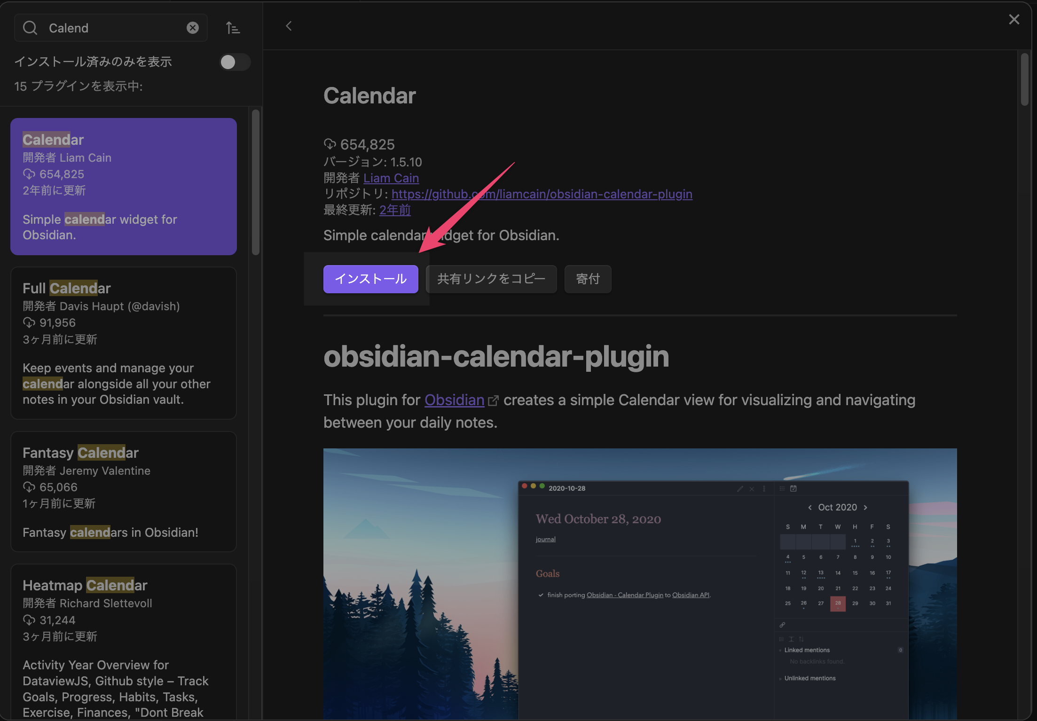Select the Full Calendar plugin entry

(123, 343)
